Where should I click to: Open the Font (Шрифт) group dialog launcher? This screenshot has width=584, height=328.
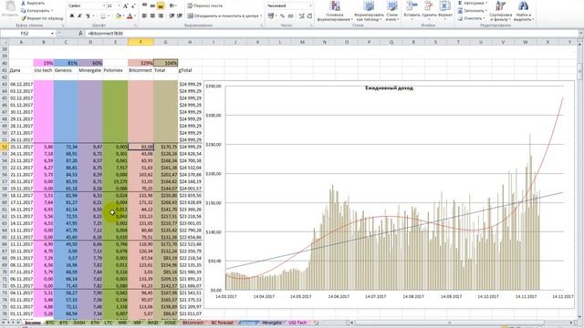pos(135,26)
